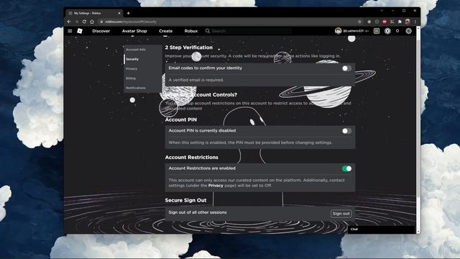
Task: Go back with the browser back arrow
Action: click(69, 22)
